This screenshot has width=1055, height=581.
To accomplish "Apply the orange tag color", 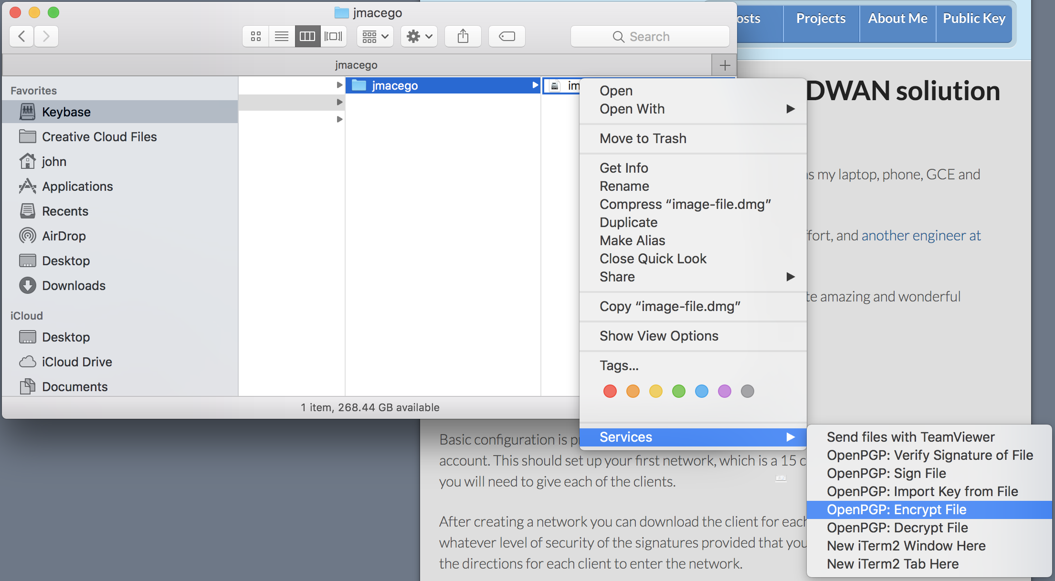I will click(633, 391).
